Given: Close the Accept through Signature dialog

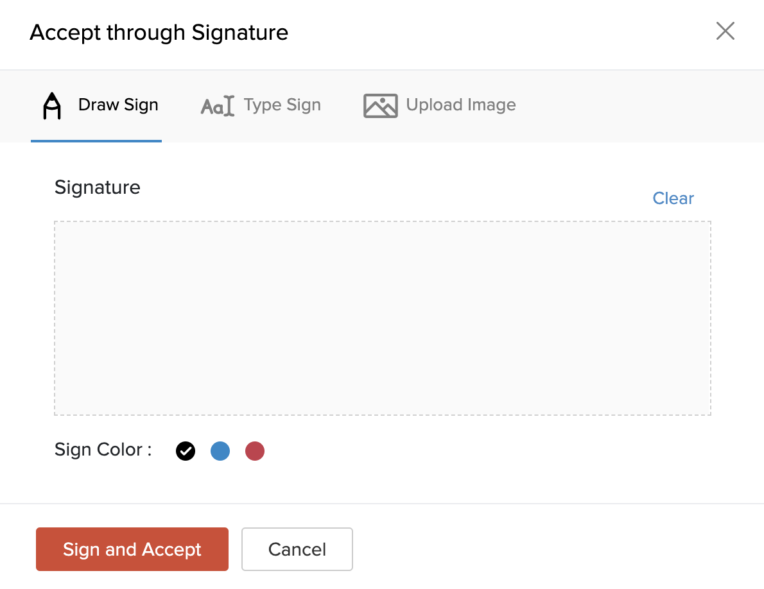Looking at the screenshot, I should 725,31.
